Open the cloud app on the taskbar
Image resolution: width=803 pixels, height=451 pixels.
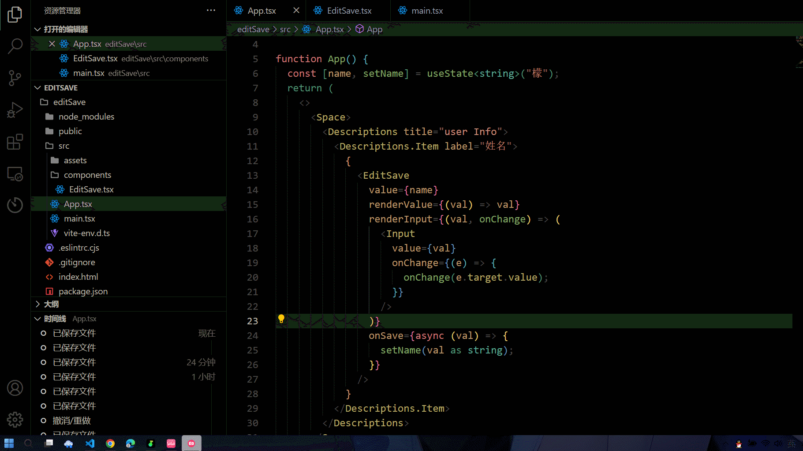point(69,443)
